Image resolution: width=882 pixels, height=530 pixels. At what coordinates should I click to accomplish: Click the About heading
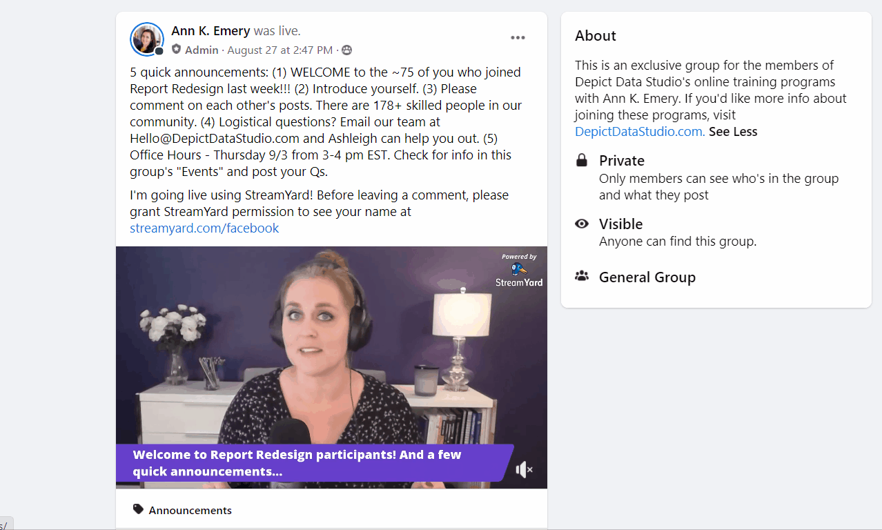596,36
